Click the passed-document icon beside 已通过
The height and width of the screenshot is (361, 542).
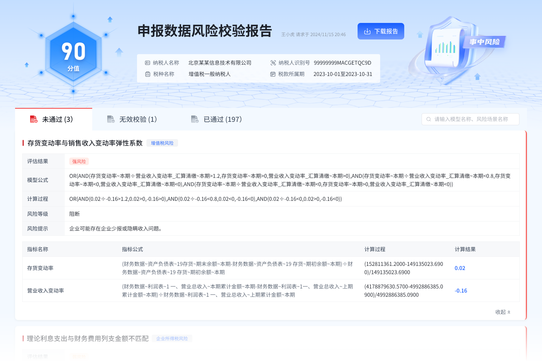click(195, 119)
